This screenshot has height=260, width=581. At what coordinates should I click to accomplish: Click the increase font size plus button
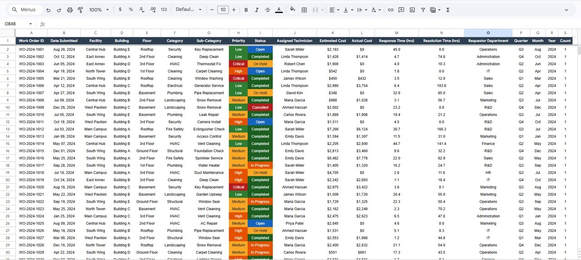(x=234, y=10)
